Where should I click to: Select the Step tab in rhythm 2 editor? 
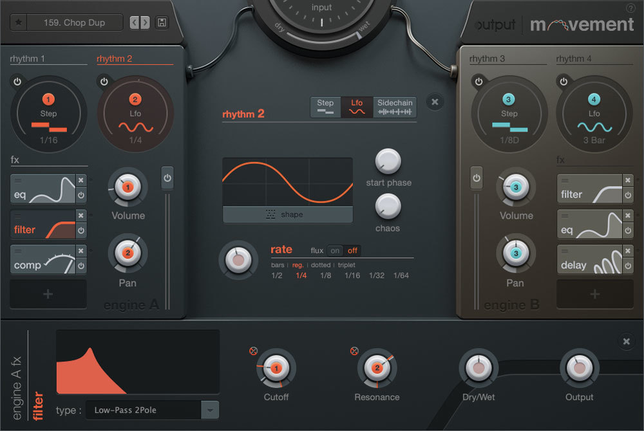pyautogui.click(x=325, y=105)
